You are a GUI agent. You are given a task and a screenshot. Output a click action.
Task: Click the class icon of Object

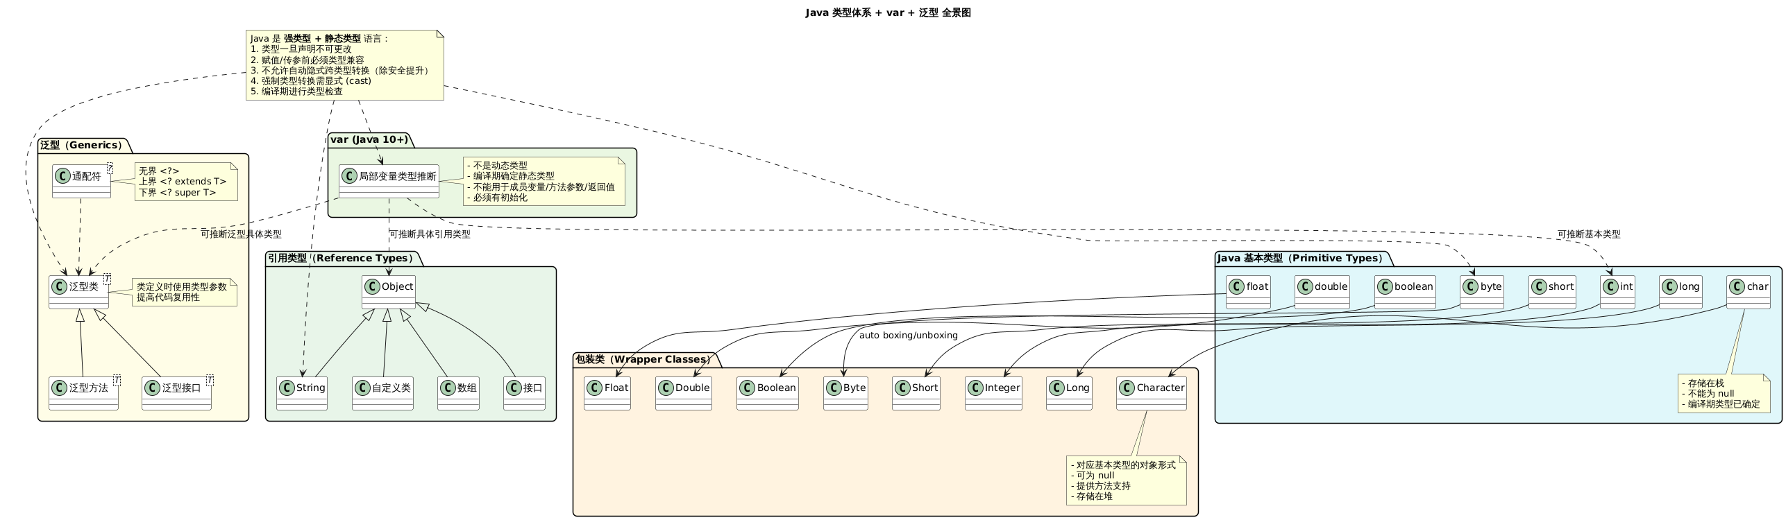[373, 286]
